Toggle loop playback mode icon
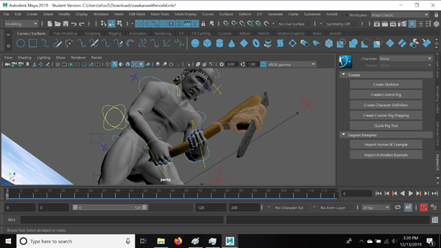The width and height of the screenshot is (441, 248). [x=398, y=207]
